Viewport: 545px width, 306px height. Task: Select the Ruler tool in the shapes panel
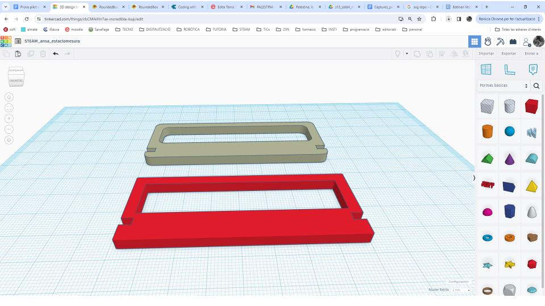pos(509,69)
